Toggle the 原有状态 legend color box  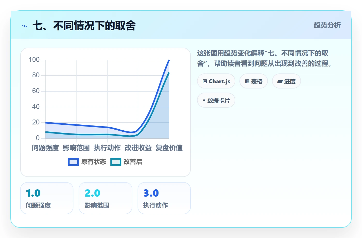(73, 162)
